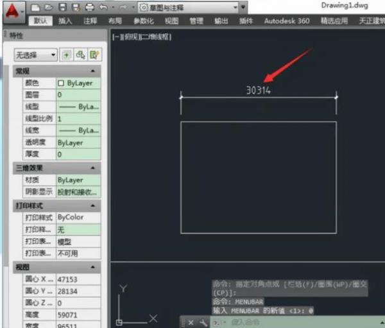Save the drawing with the Save icon
The height and width of the screenshot is (328, 385).
point(63,7)
